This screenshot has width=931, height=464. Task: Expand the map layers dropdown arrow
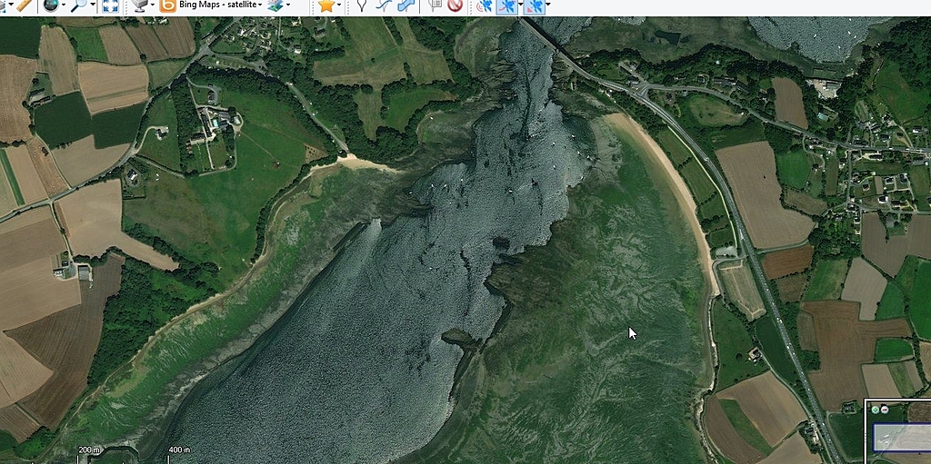pos(288,5)
